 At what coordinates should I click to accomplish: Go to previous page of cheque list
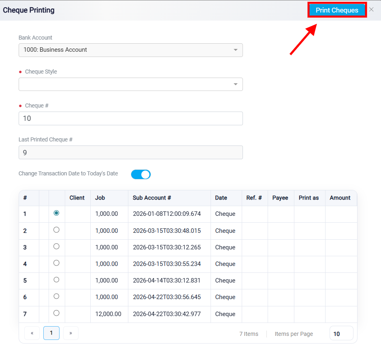(x=32, y=333)
